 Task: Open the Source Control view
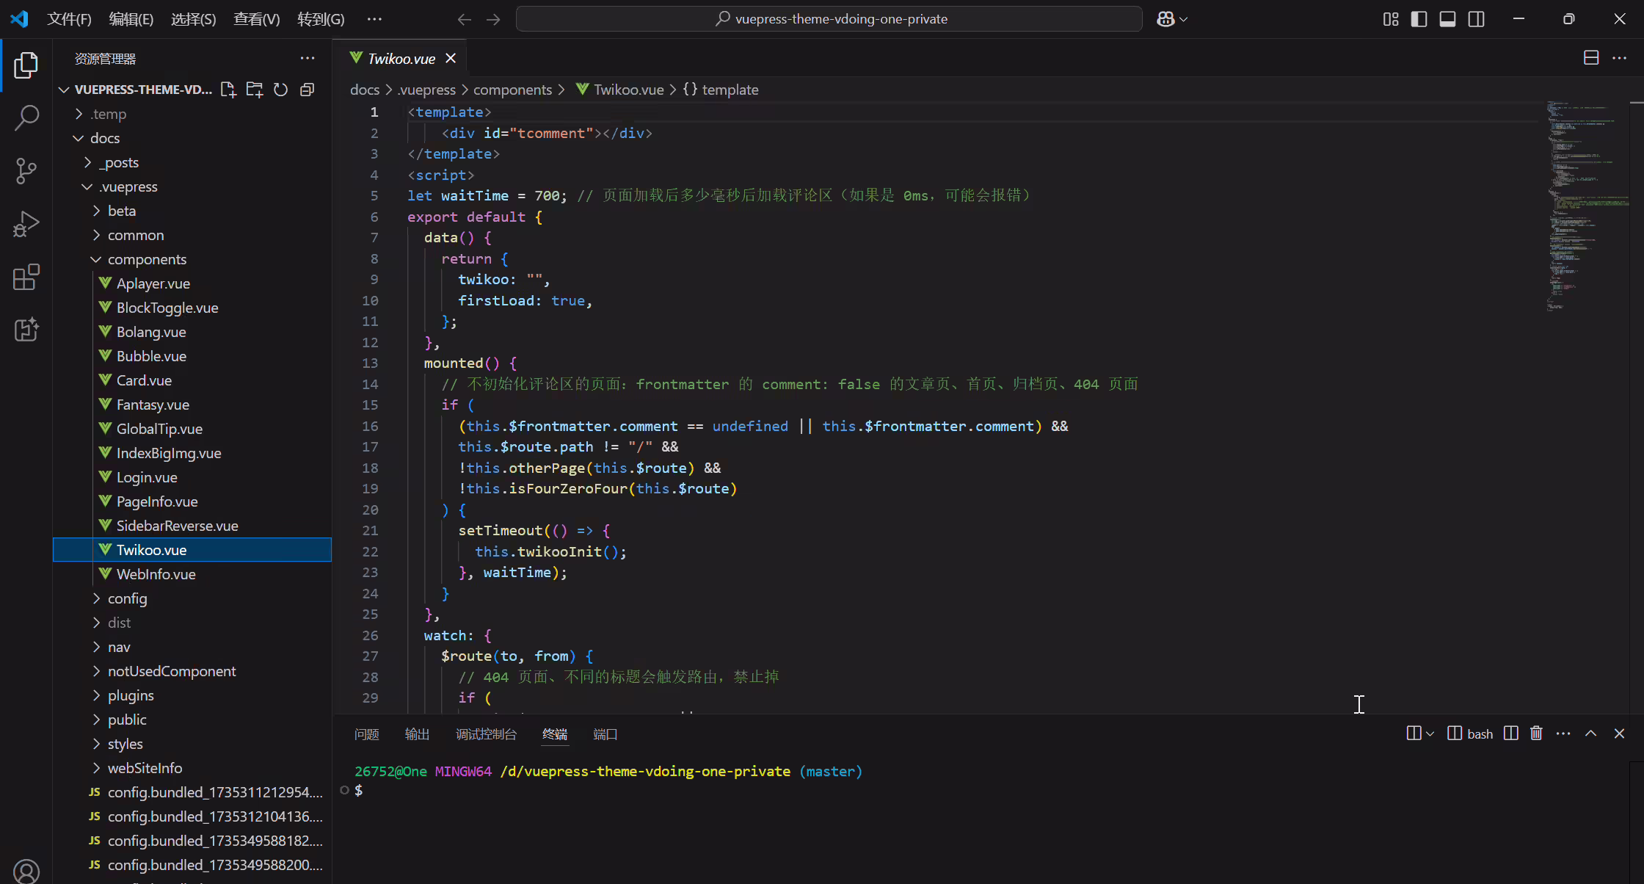tap(26, 171)
